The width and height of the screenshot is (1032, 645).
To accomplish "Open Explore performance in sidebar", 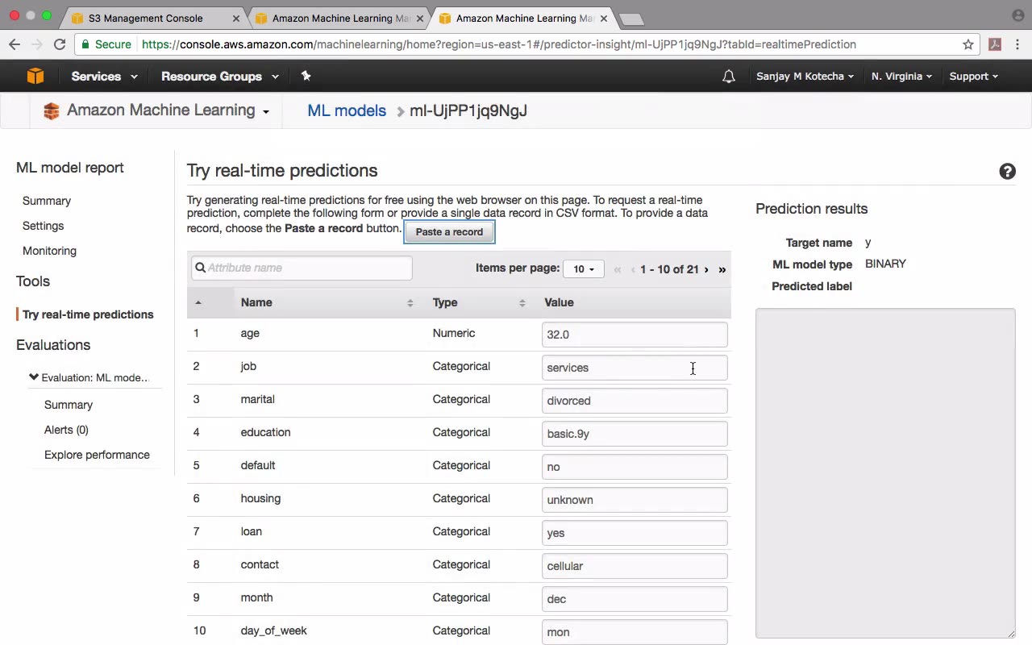I will pyautogui.click(x=97, y=455).
